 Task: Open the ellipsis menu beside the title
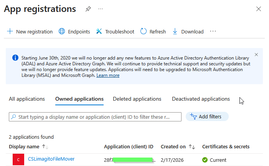pyautogui.click(x=101, y=9)
